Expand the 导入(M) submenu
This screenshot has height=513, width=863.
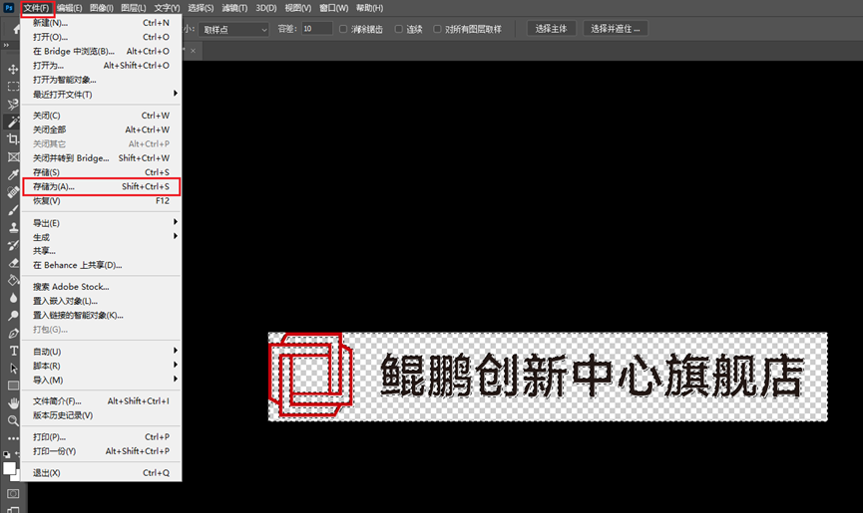[101, 380]
